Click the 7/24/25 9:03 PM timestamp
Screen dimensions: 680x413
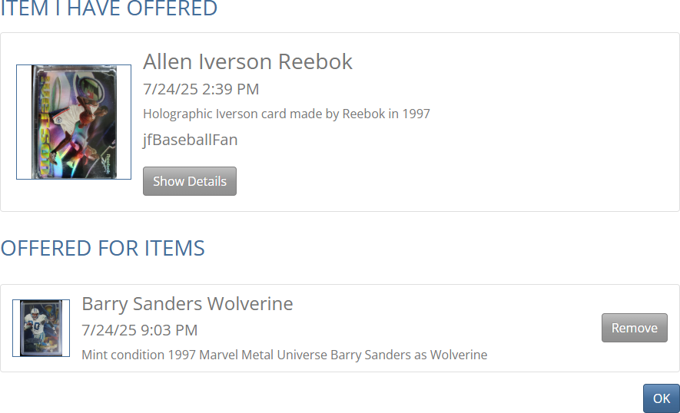[x=139, y=330]
